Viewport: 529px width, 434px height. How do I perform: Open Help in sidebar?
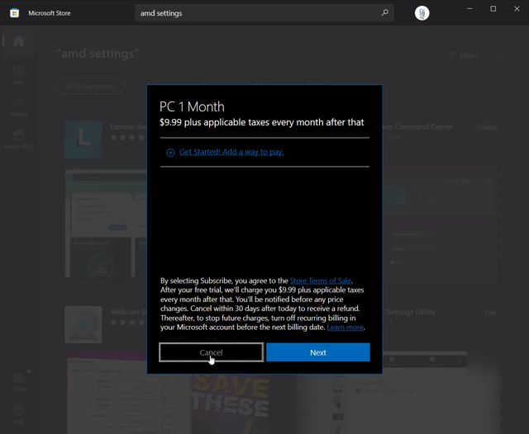tap(18, 414)
